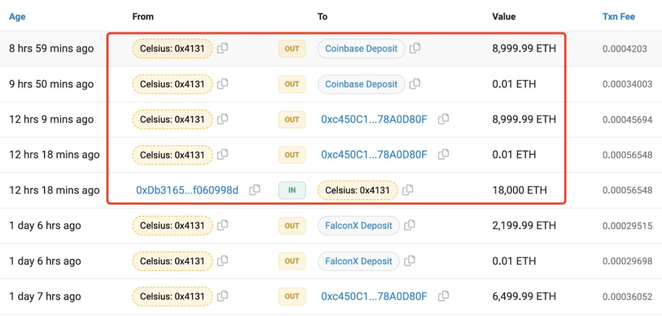This screenshot has height=316, width=662.
Task: Click the green IN badge
Action: [x=292, y=190]
